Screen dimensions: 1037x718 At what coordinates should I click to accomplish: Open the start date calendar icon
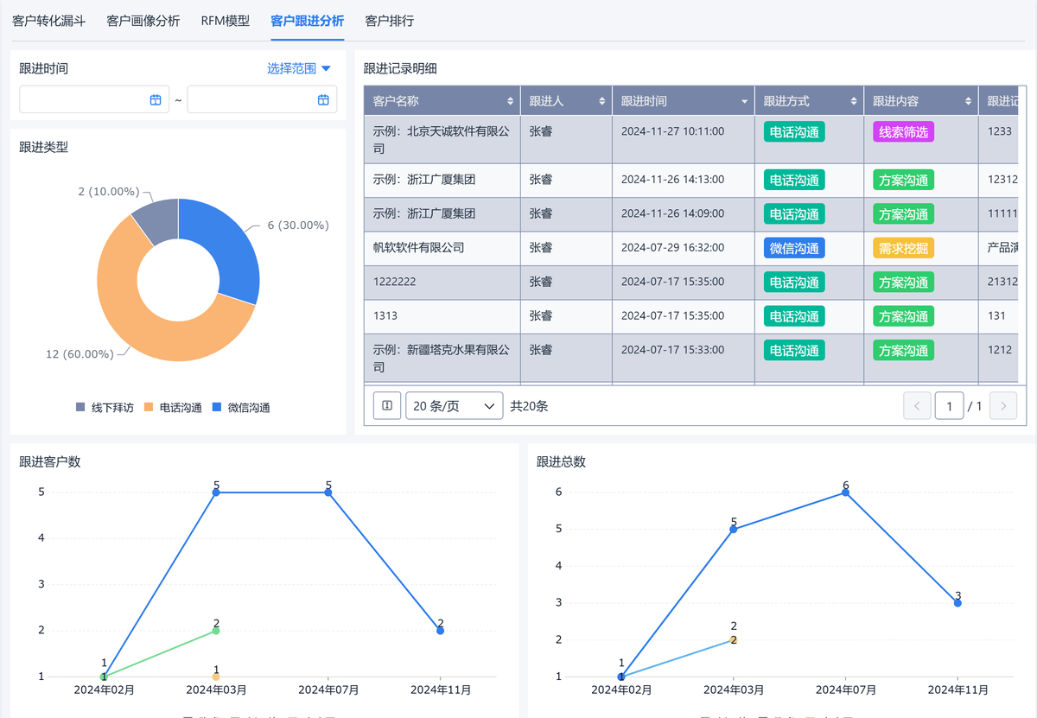[156, 100]
